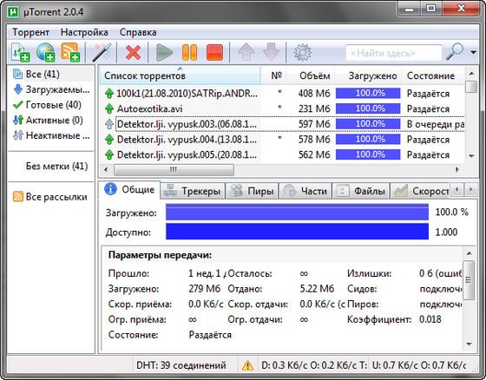This screenshot has height=380, width=486.
Task: Click the Объём column header
Action: pyautogui.click(x=314, y=76)
